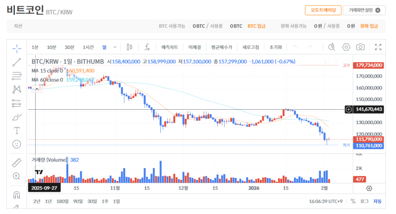Collapse the indicator legend chevron
Image resolution: width=396 pixels, height=214 pixels.
tap(37, 88)
